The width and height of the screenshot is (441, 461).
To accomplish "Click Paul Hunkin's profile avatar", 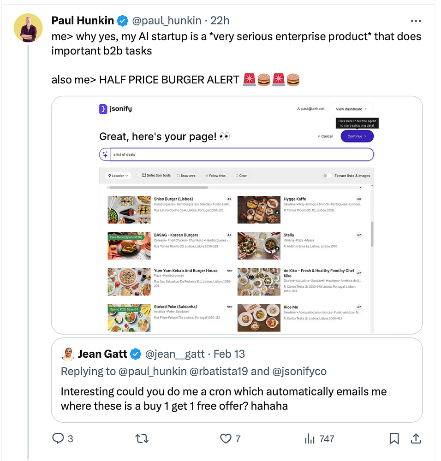I will (x=30, y=28).
